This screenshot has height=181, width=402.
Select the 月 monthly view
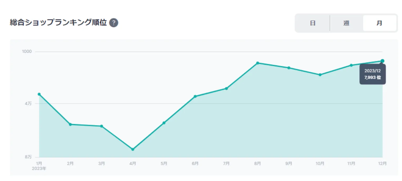tap(379, 23)
